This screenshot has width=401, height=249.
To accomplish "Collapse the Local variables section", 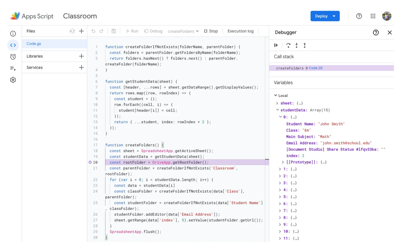I will (x=275, y=95).
